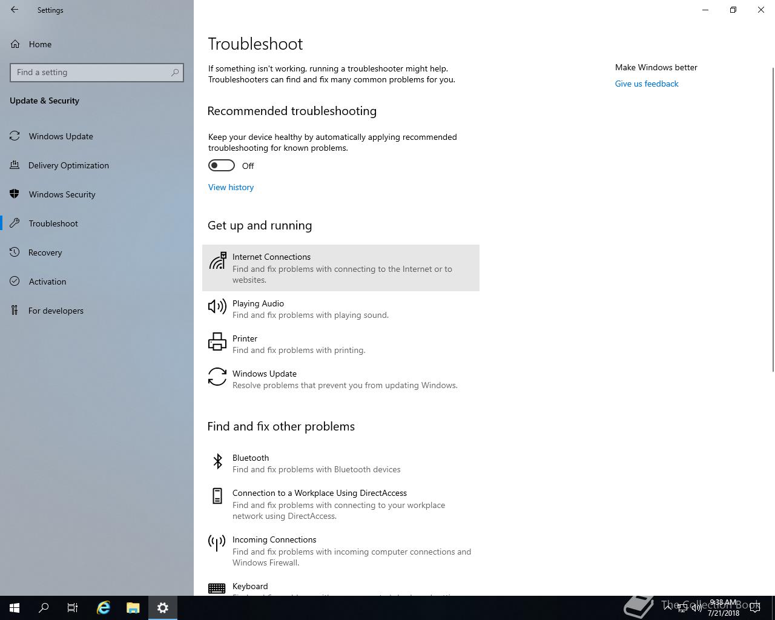The width and height of the screenshot is (775, 620).
Task: Click the Playing Audio speaker icon
Action: tap(217, 306)
